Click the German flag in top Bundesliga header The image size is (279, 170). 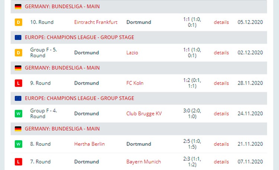[18, 7]
